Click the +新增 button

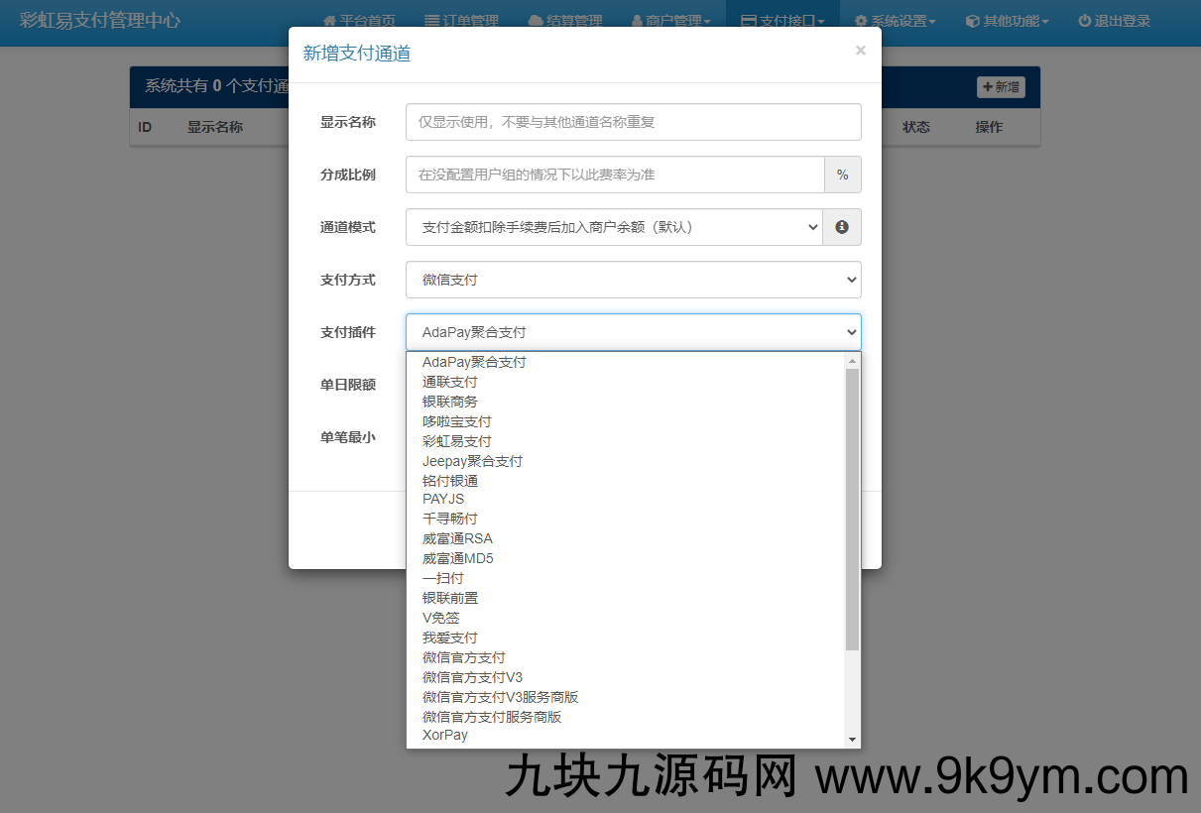(x=1001, y=87)
